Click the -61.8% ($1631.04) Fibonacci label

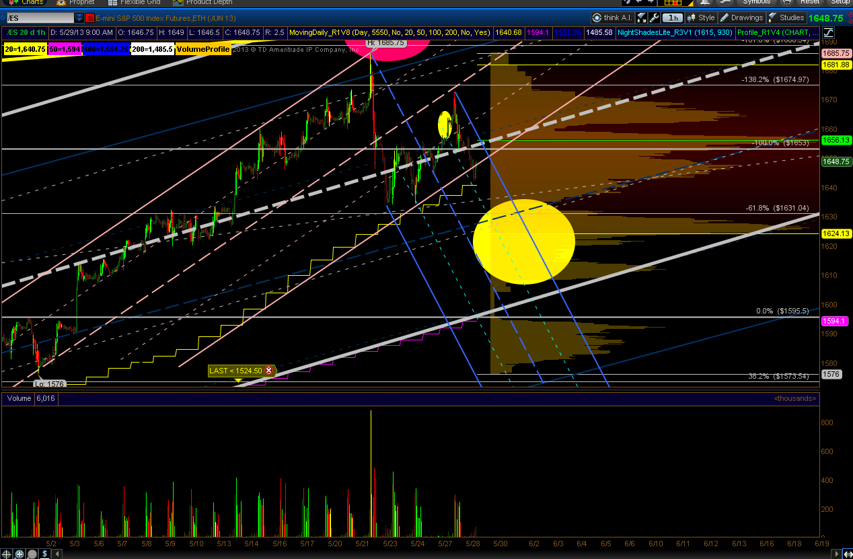pyautogui.click(x=776, y=208)
